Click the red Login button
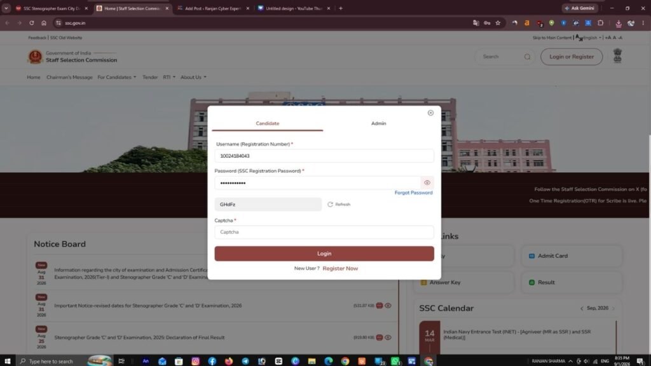The width and height of the screenshot is (651, 366). pyautogui.click(x=324, y=254)
